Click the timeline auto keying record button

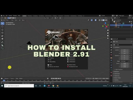pyautogui.click(x=48, y=79)
